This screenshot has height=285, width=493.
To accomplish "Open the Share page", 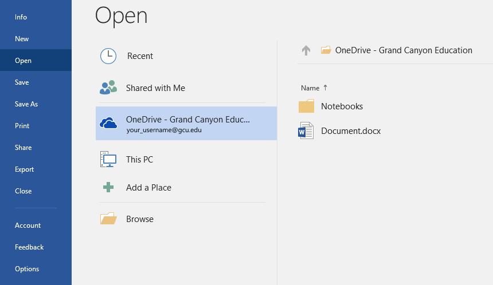I will tap(24, 148).
